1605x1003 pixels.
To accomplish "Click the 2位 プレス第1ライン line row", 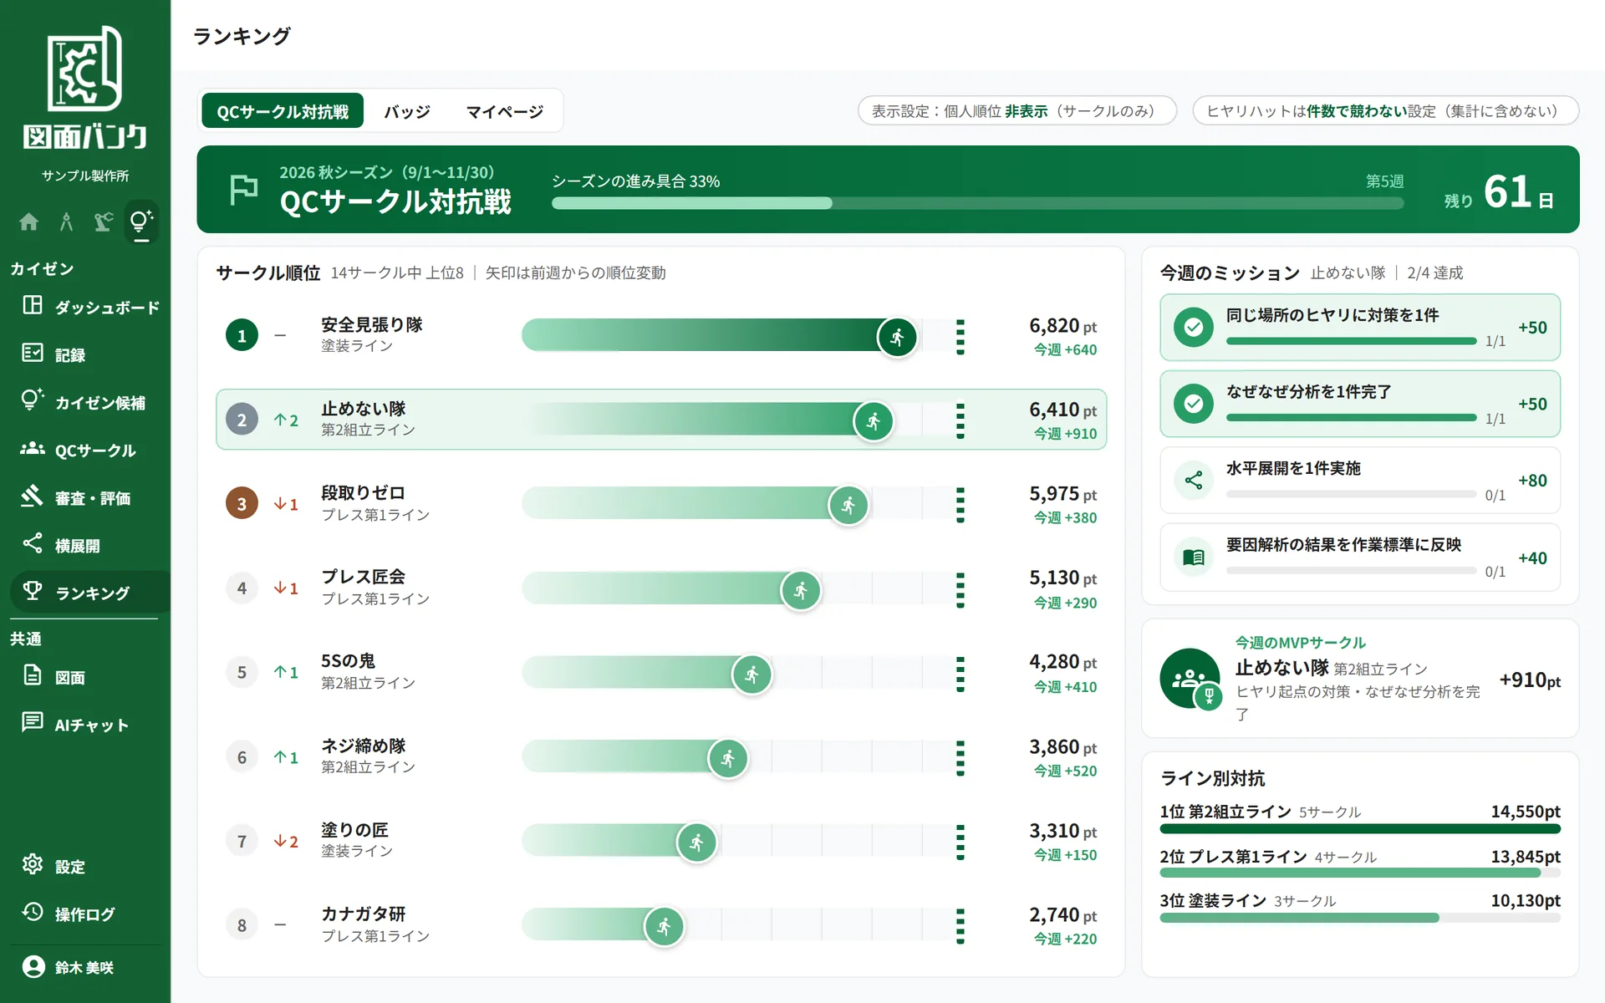I will pos(1360,864).
